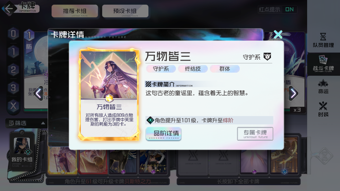Switch to 推荐卡组 tab
Image resolution: width=340 pixels, height=191 pixels.
point(75,11)
